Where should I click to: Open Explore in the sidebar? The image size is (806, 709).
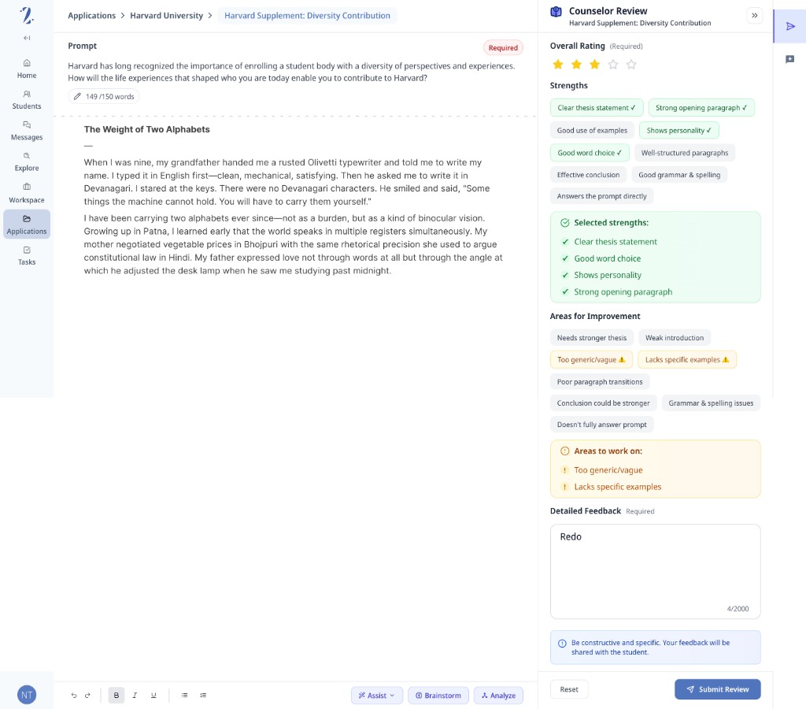[27, 162]
